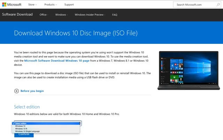Open the Windows menu in Software Download bar
The height and width of the screenshot is (140, 223).
click(61, 15)
